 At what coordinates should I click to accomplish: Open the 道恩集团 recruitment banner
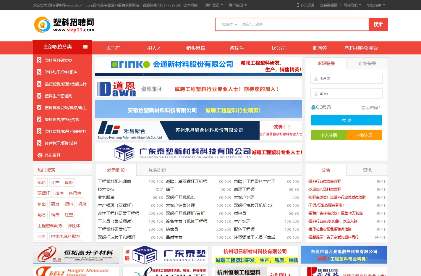coord(199,88)
